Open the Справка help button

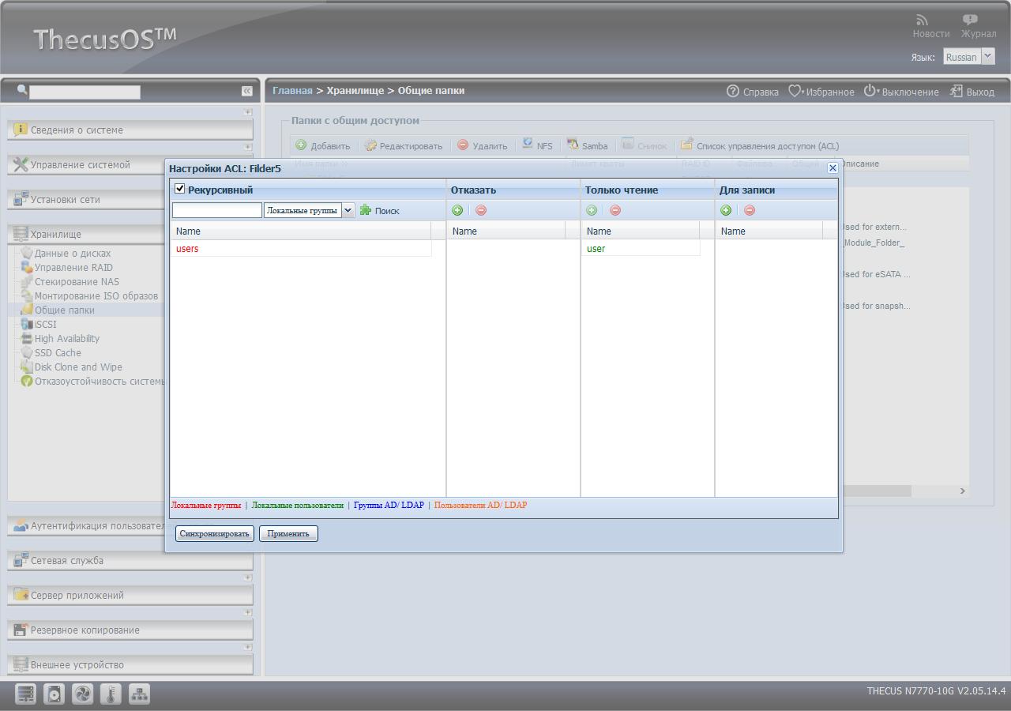pyautogui.click(x=753, y=92)
